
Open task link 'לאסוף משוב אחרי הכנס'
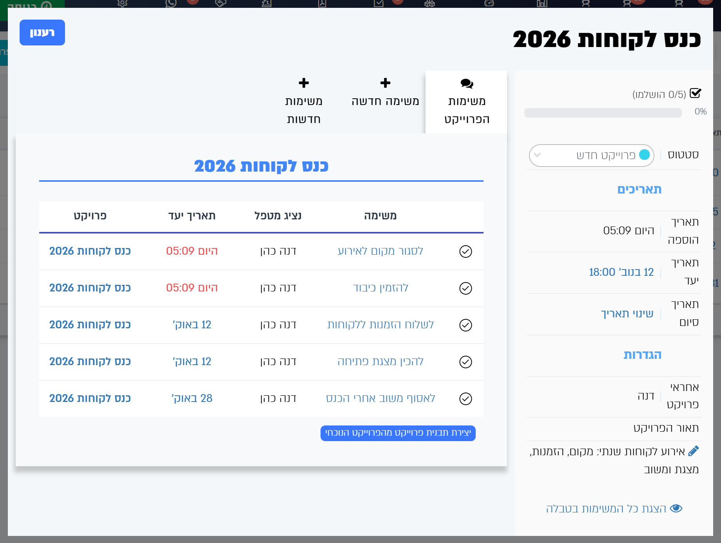click(380, 398)
